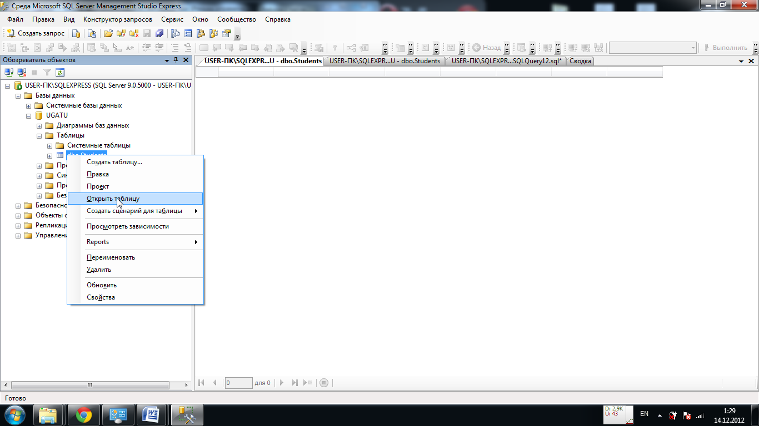759x426 pixels.
Task: Open the Registered Servers toolbar icon
Action: [x=175, y=33]
